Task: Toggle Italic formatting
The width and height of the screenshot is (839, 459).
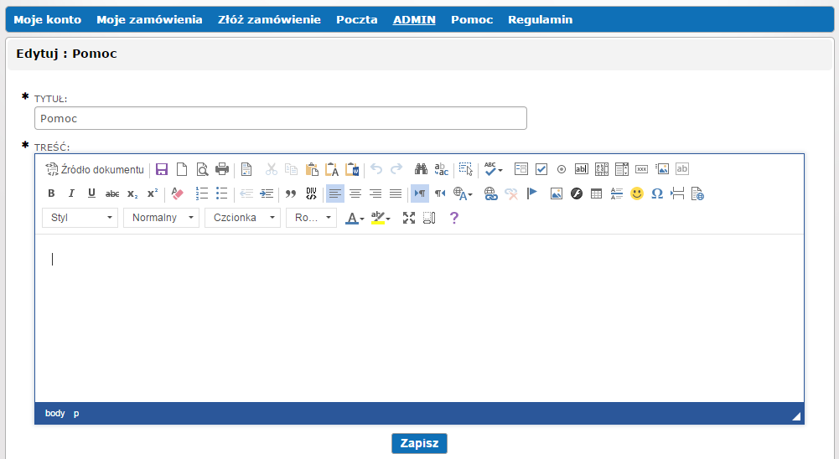Action: (x=71, y=193)
